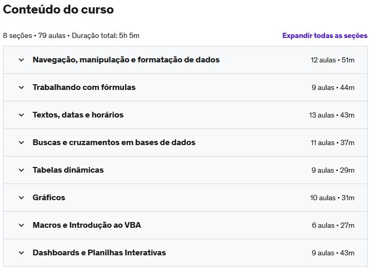Open the Textos, datas e horários section title
Viewport: 373px width, 273px height.
coord(78,115)
